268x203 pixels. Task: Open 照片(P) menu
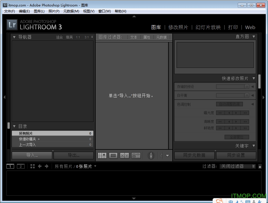[54, 11]
